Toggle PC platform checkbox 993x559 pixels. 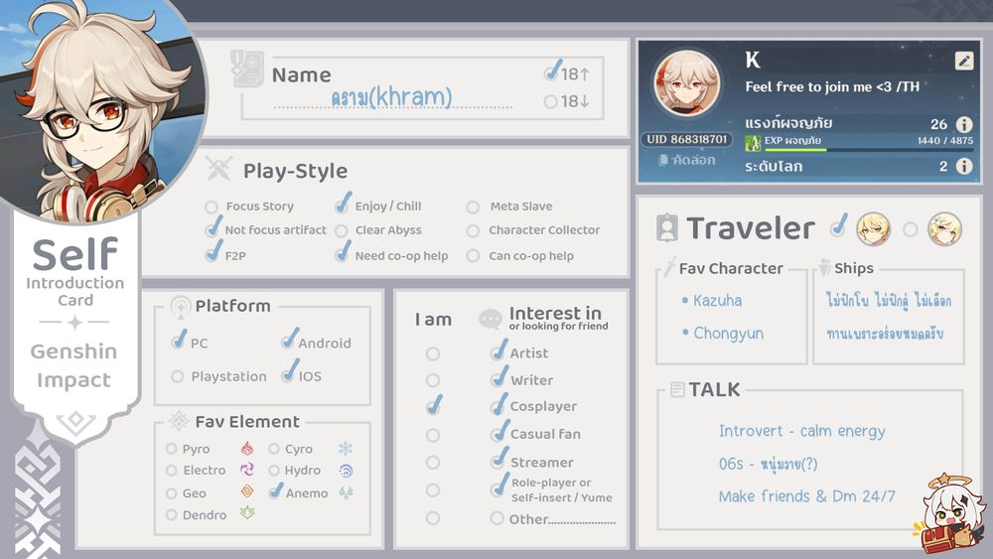[x=179, y=341]
